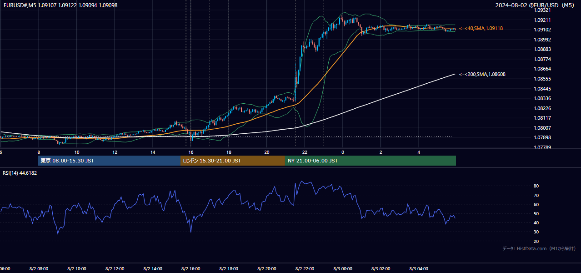This screenshot has height=273, width=581.
Task: Click price axis value 1.09211
Action: pos(542,20)
